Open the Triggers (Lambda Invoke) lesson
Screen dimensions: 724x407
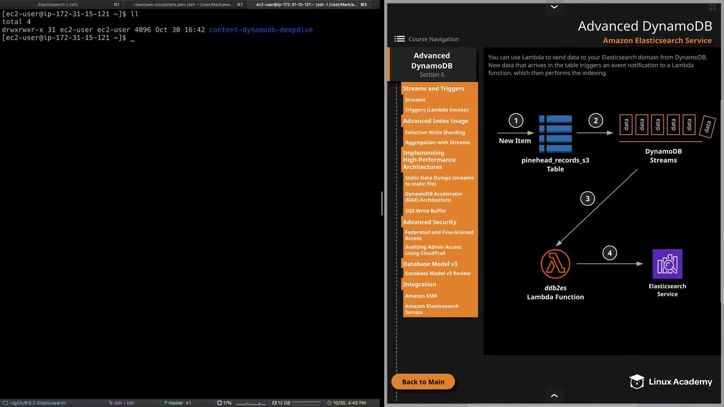436,110
